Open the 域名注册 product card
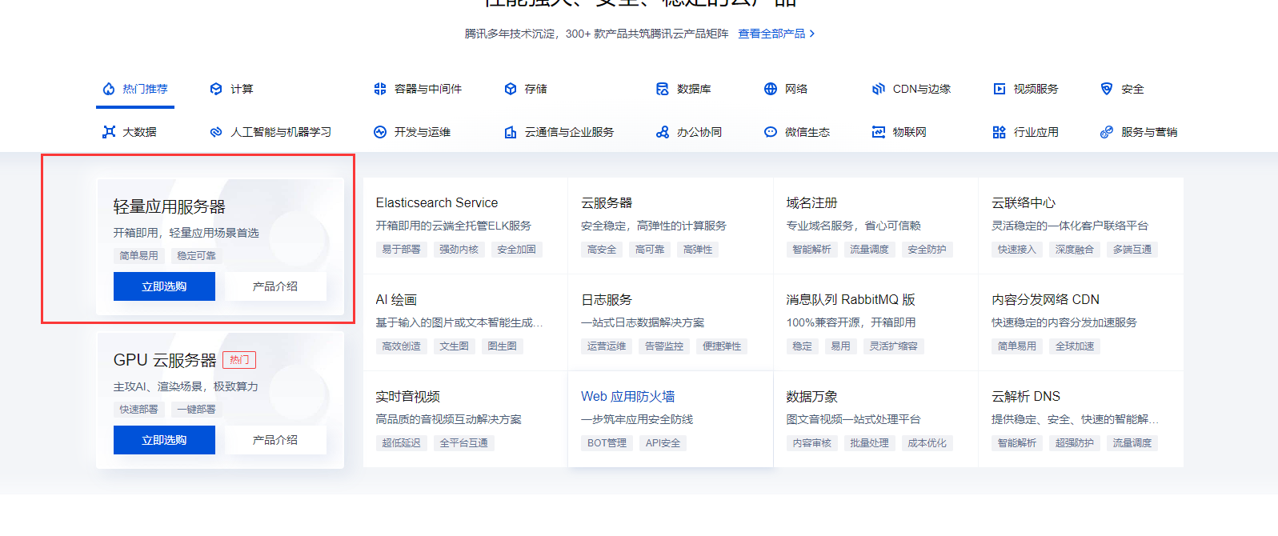The width and height of the screenshot is (1278, 536). coord(876,226)
